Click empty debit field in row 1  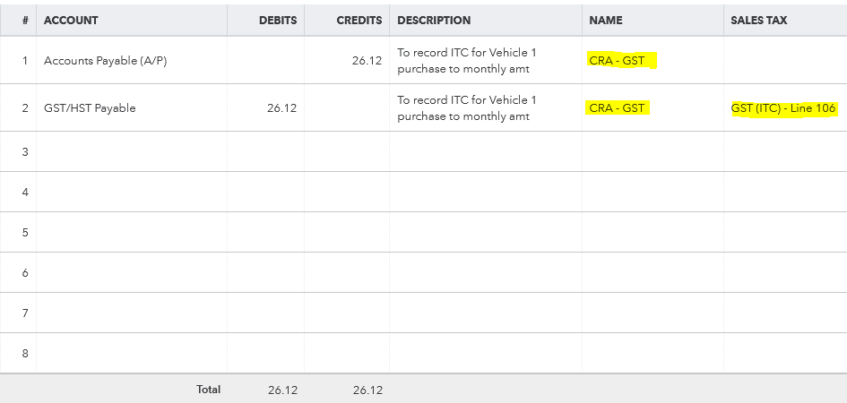click(266, 60)
